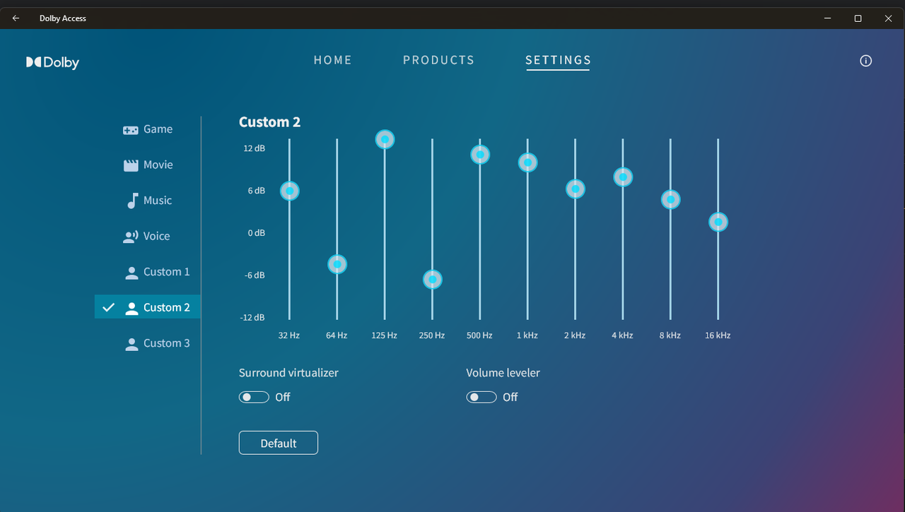
Task: Click the 4 kHz slider handle
Action: click(x=623, y=177)
